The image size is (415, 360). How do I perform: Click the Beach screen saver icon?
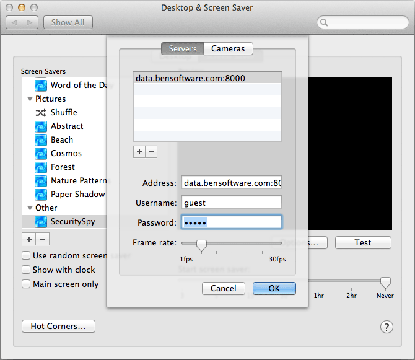click(41, 140)
